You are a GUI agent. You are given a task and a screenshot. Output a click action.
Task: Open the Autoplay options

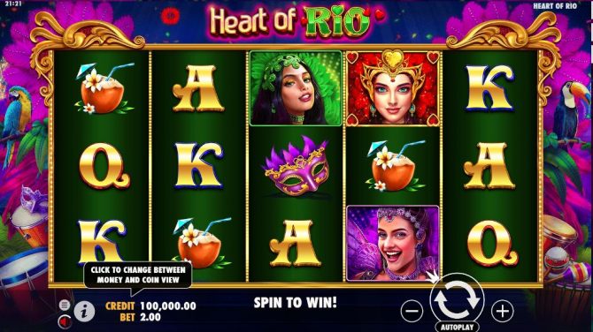pos(457,327)
